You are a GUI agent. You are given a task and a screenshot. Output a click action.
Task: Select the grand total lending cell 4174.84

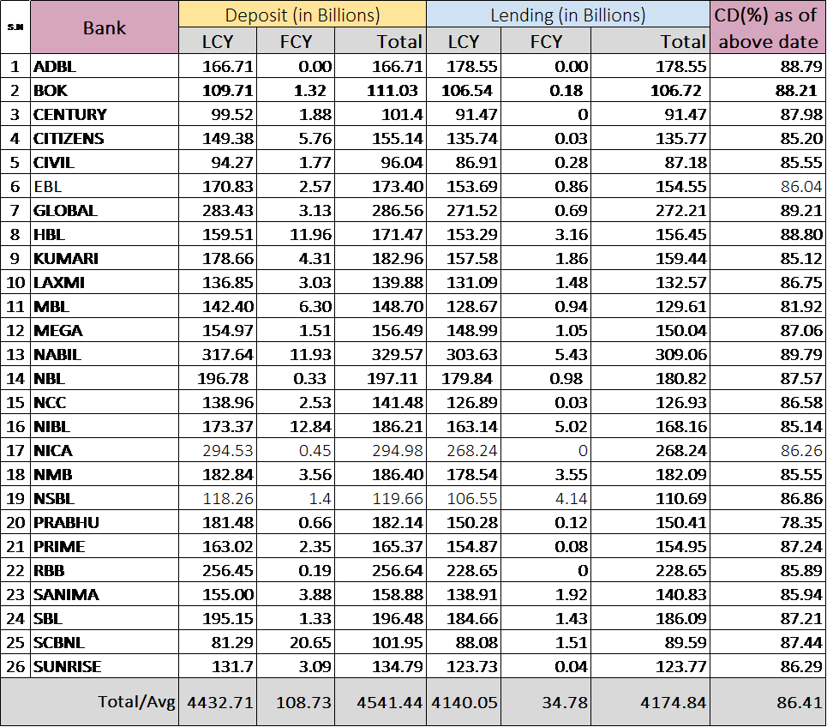pyautogui.click(x=650, y=702)
